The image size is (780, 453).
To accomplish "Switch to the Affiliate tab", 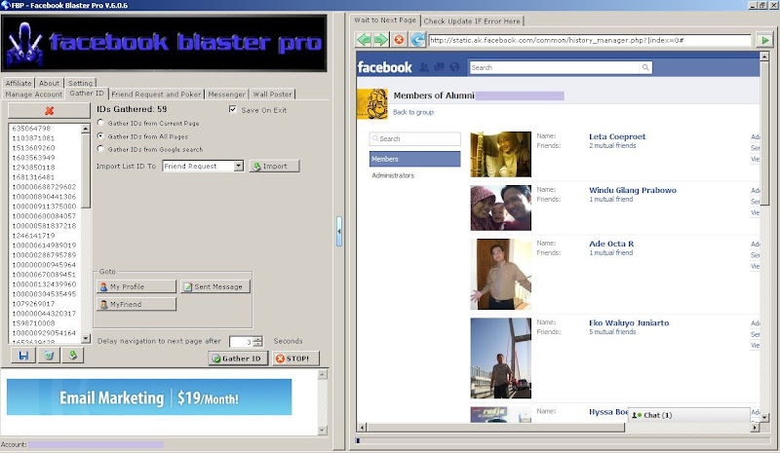I will tap(19, 83).
